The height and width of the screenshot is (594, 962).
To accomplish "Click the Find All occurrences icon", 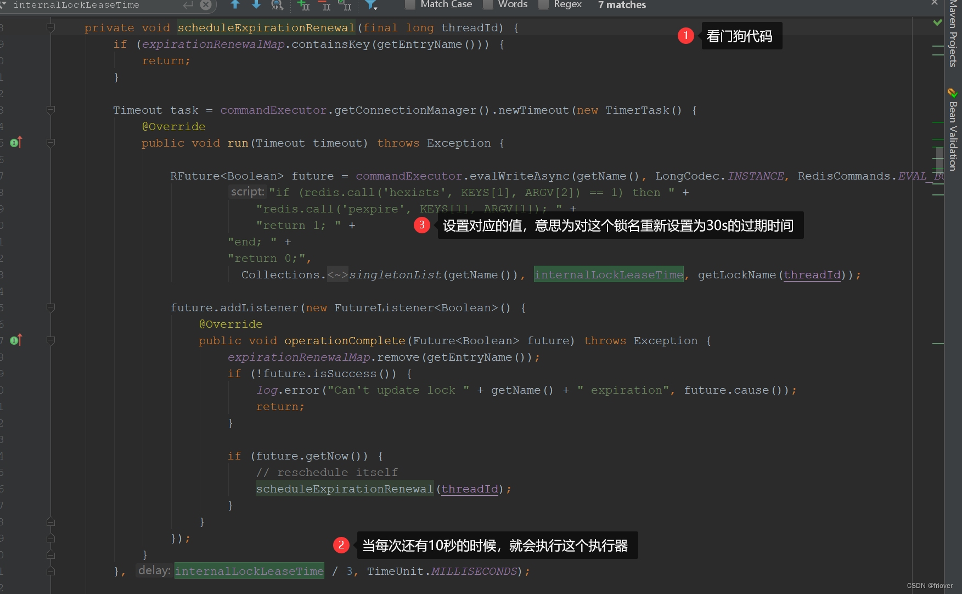I will point(278,5).
